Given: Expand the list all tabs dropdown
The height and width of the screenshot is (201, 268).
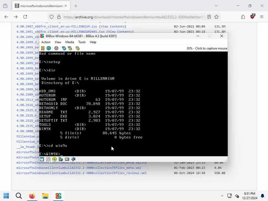Looking at the screenshot, I should coord(216,6).
